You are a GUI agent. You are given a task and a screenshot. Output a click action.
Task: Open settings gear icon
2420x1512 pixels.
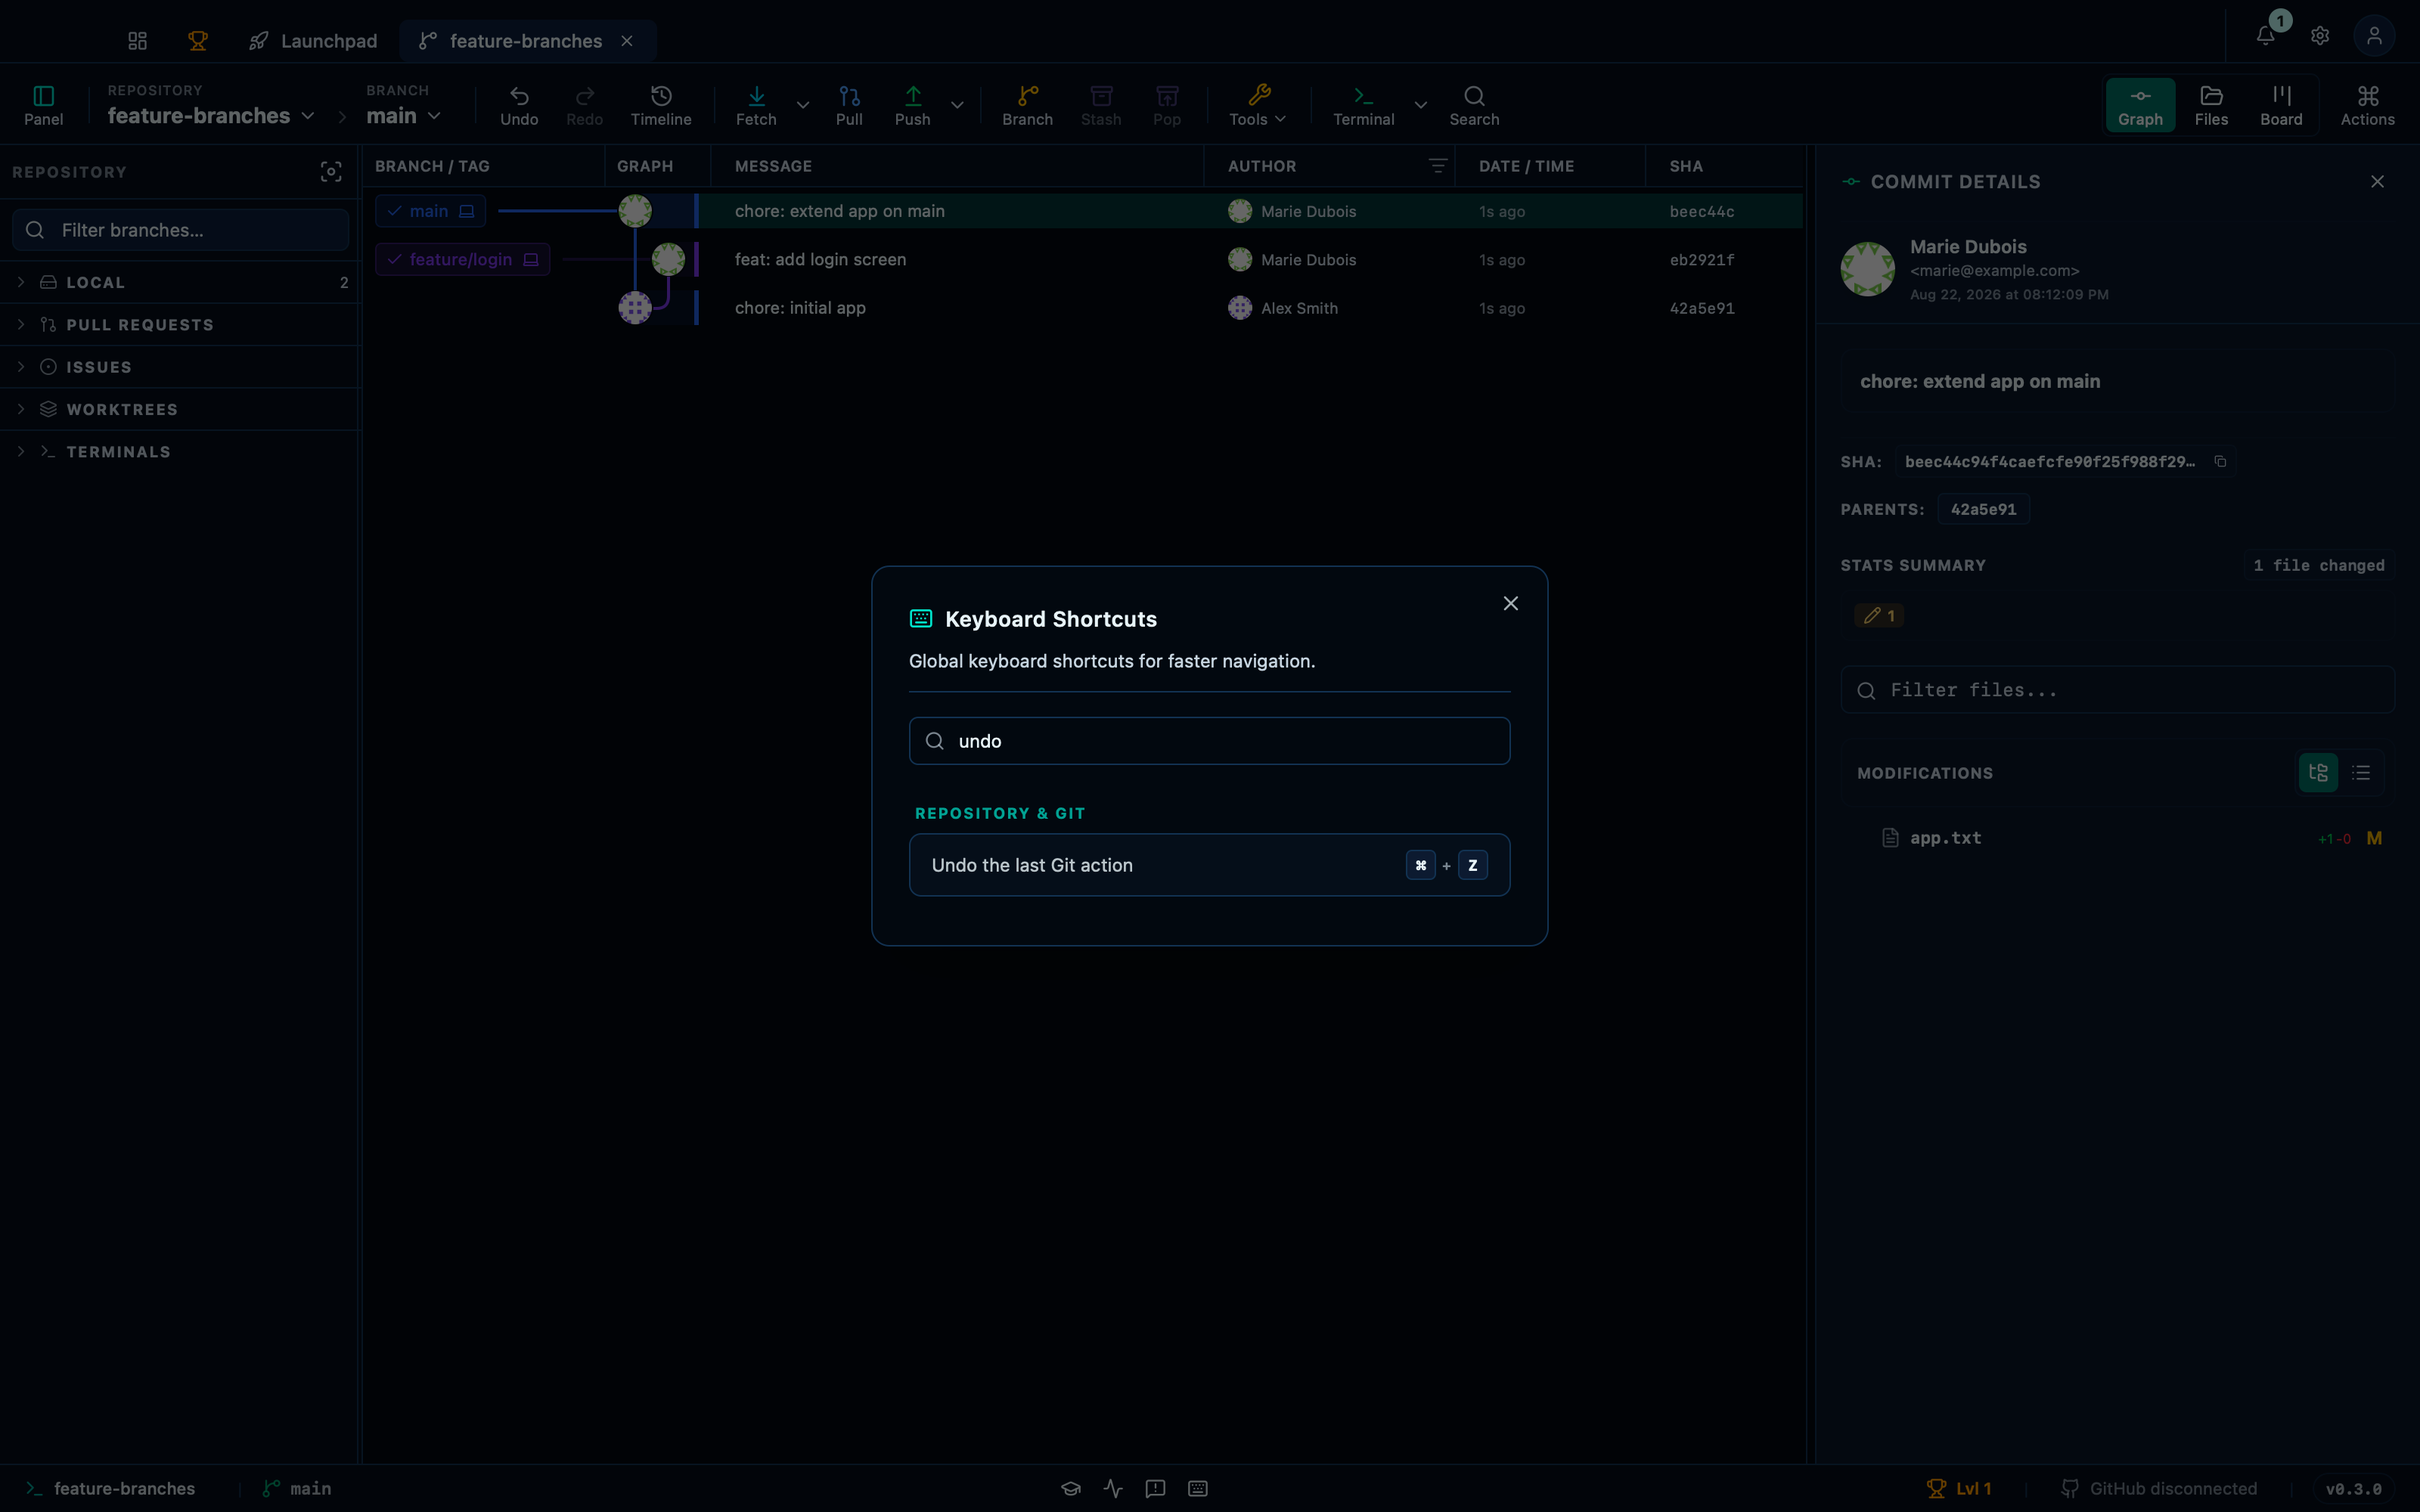tap(2320, 36)
